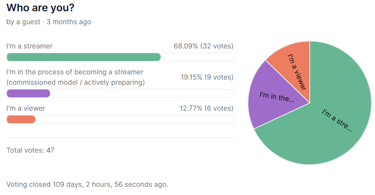Click the purple filled progress bar
This screenshot has height=195, width=375.
[x=29, y=93]
